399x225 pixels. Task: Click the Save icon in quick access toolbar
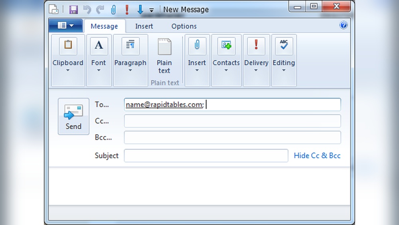point(73,10)
